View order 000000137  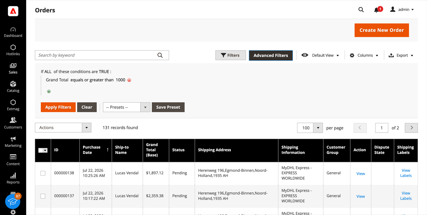click(361, 196)
